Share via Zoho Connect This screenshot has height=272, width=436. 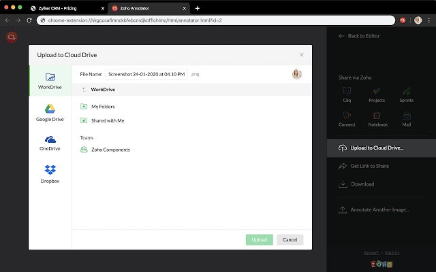point(347,119)
